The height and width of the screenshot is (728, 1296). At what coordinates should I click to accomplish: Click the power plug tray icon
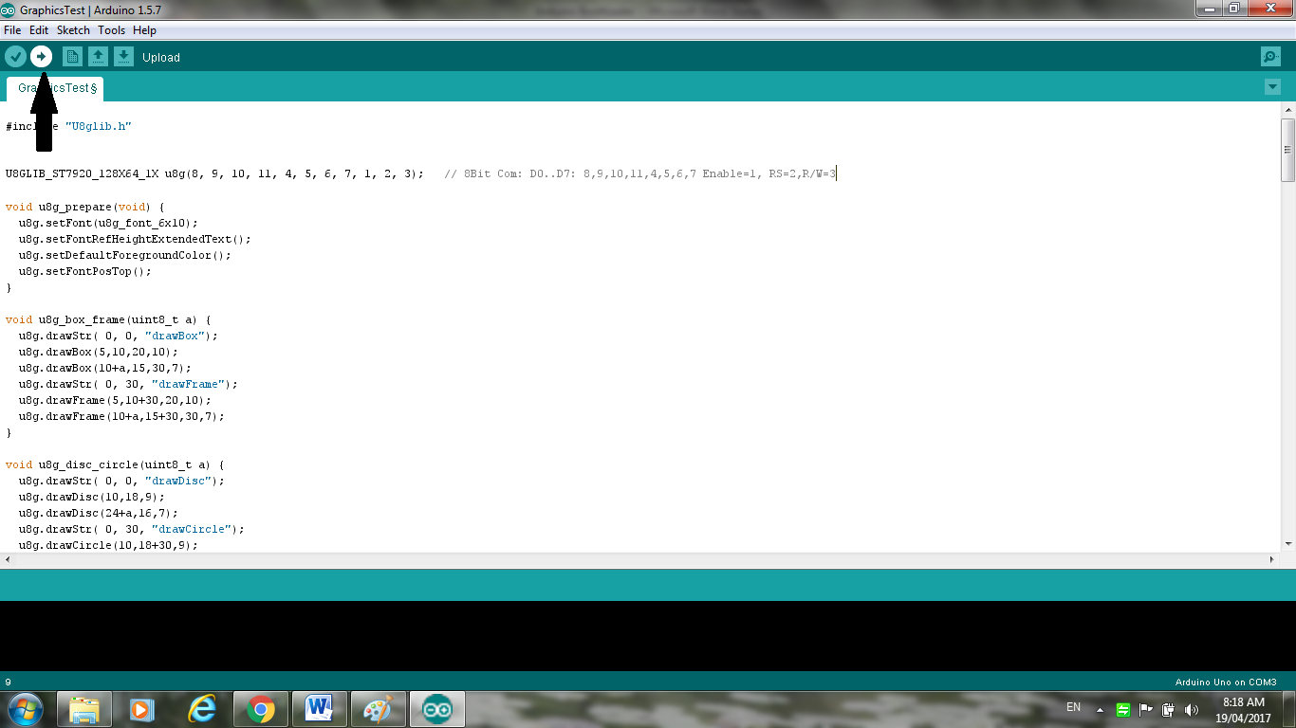coord(1169,709)
